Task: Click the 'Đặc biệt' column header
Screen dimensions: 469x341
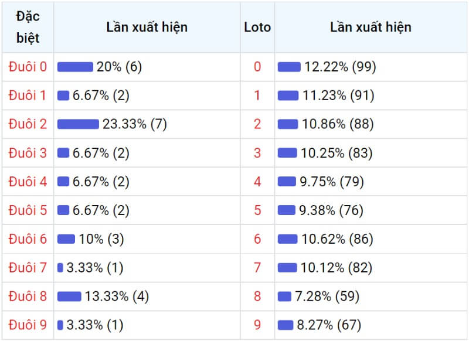Action: (x=28, y=27)
